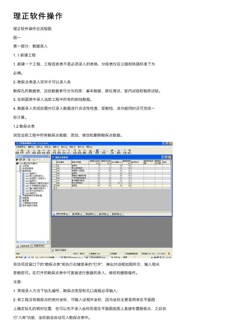This screenshot has height=336, width=237.
Task: Expand the zk1(鉴别孔) tree node
Action: click(x=21, y=173)
